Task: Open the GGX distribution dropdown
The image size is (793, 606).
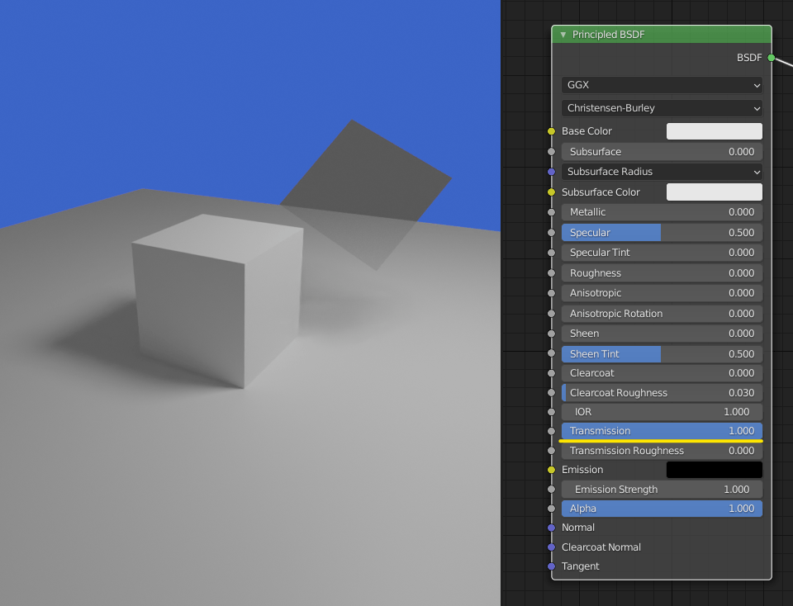Action: pos(661,85)
